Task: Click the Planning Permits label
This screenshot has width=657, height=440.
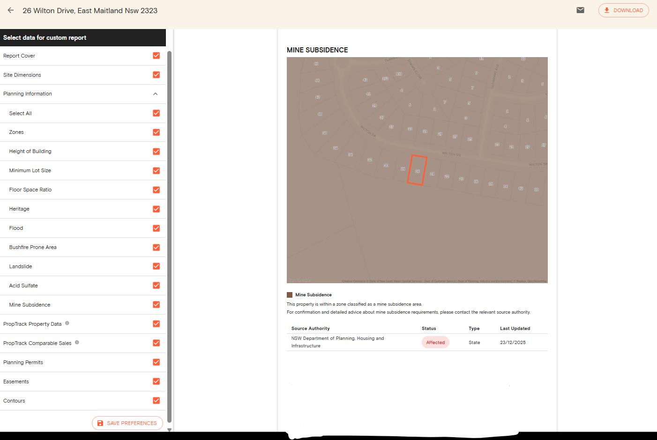Action: [23, 362]
